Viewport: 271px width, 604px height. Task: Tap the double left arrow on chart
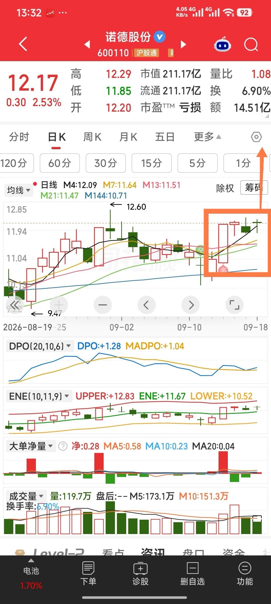[15, 305]
